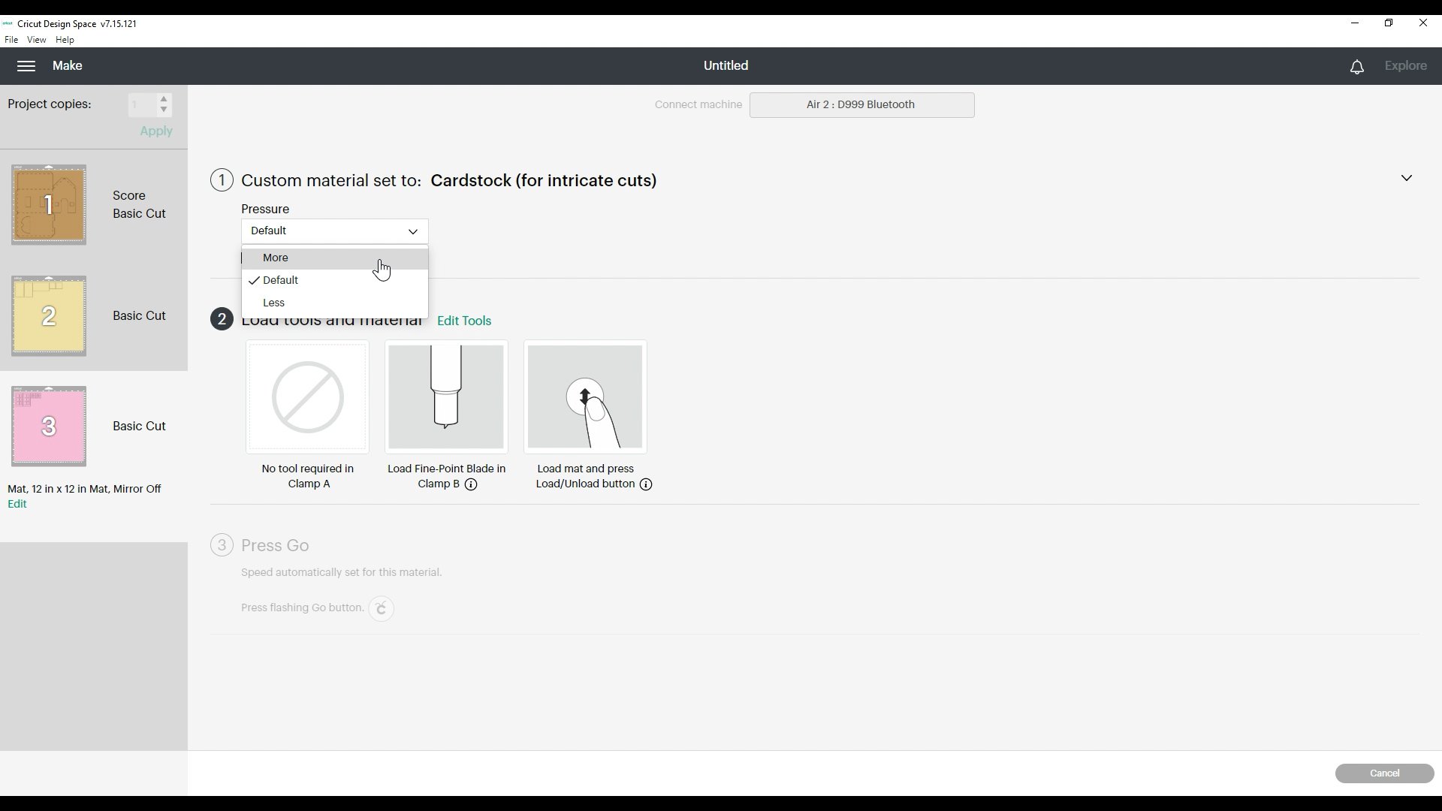Click 'Basic Cut' label for mat 3
Image resolution: width=1442 pixels, height=811 pixels.
[x=139, y=427]
